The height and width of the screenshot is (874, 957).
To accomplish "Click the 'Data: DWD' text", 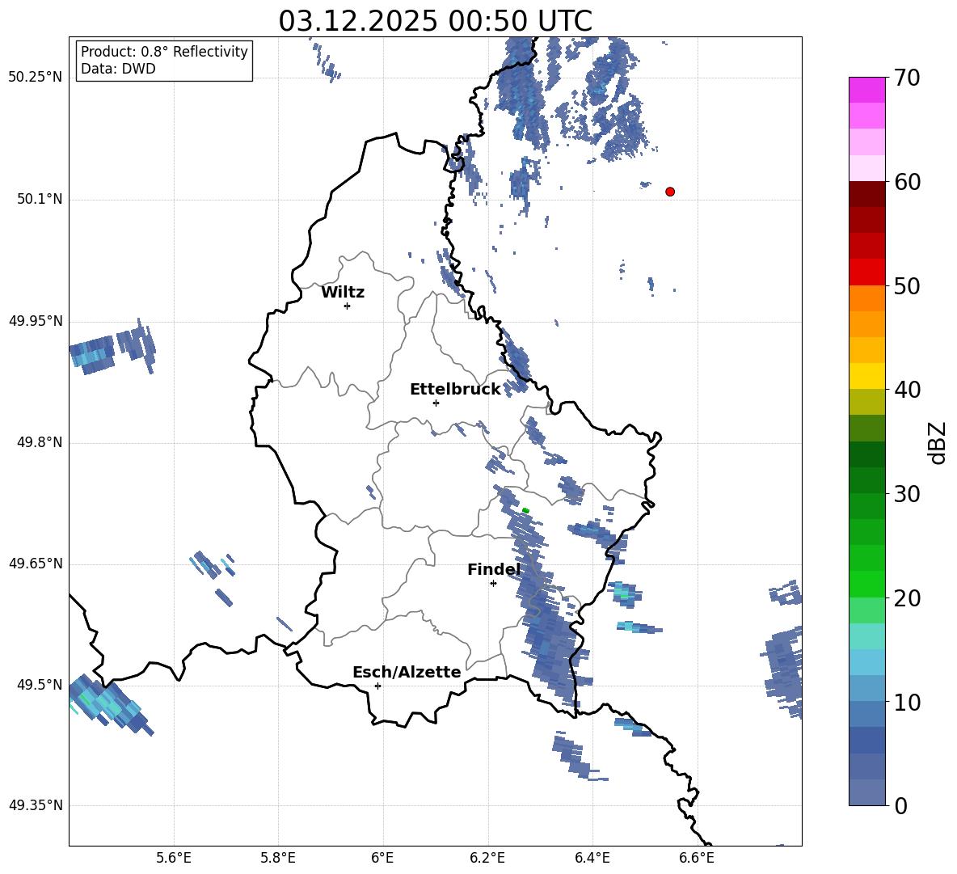I will click(x=118, y=69).
